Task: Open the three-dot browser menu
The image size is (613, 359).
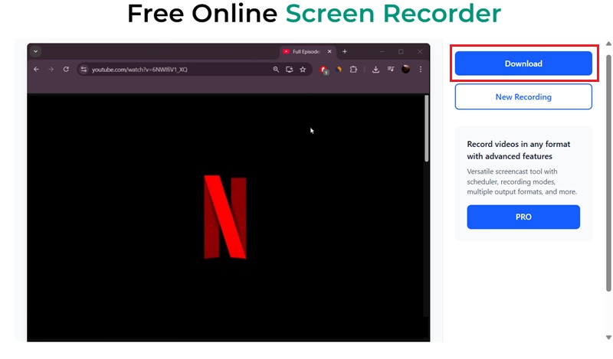Action: click(x=421, y=70)
